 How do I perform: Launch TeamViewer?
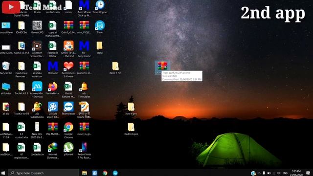point(68,109)
